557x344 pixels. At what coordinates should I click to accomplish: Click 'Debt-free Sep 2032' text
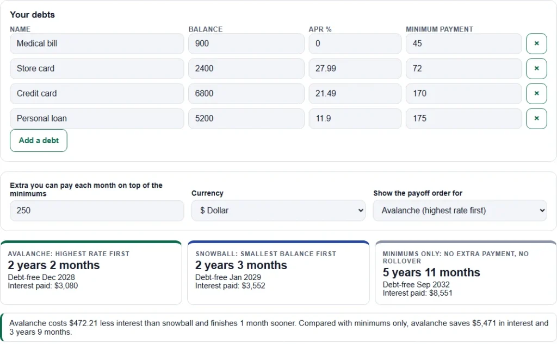click(416, 285)
